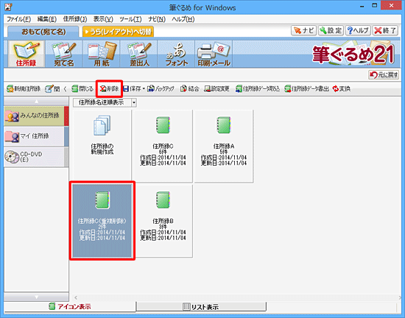Select the 住所録B address book thumbnail
This screenshot has width=405, height=318.
click(163, 221)
